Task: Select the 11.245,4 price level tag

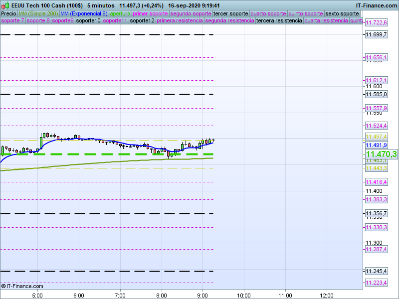Action: click(376, 271)
